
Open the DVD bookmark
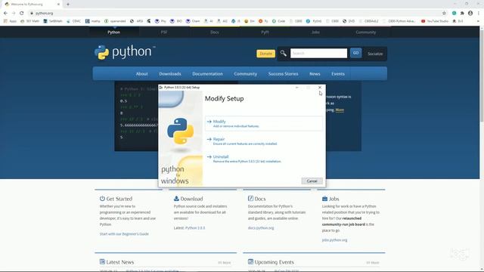click(x=349, y=21)
